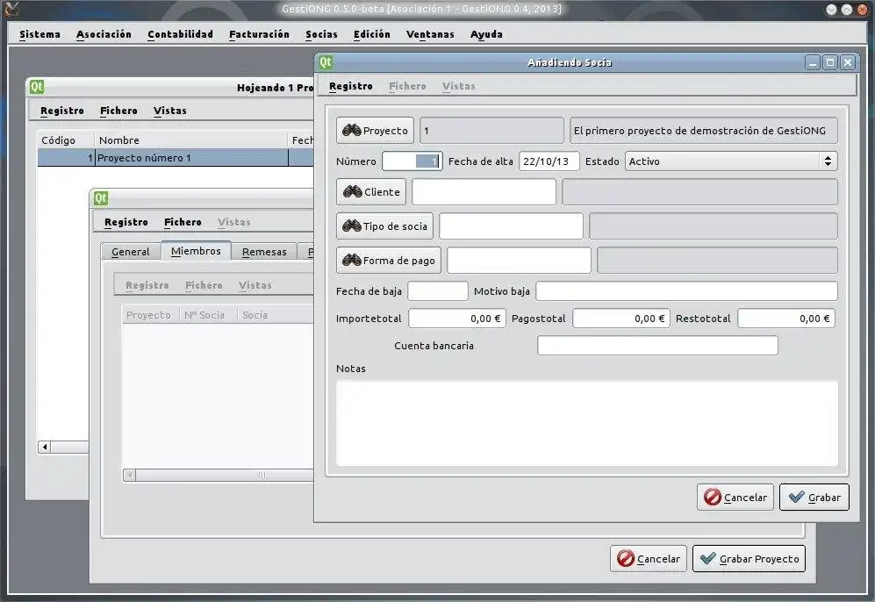Click the Fecha de baja field

coord(437,291)
